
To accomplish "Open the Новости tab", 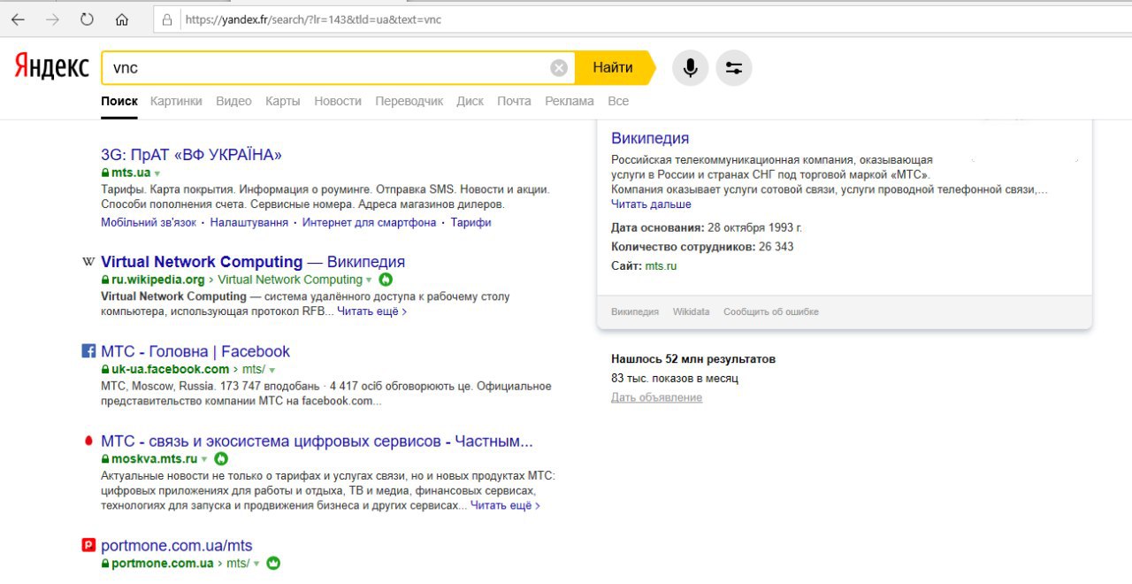I will coord(338,101).
